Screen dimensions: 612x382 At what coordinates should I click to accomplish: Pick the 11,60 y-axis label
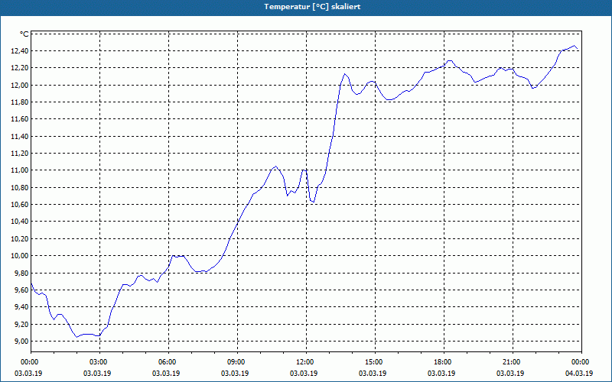click(20, 119)
